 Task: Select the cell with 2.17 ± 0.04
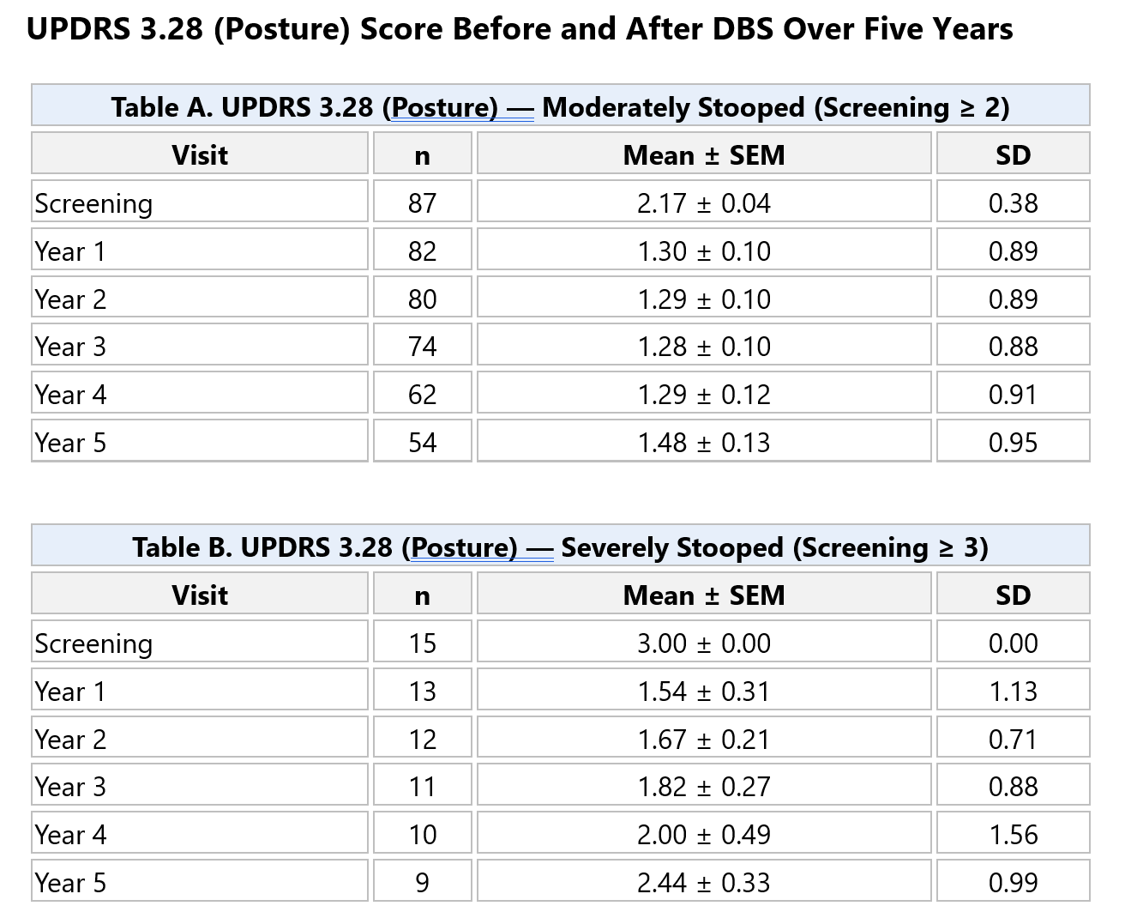[x=704, y=202]
